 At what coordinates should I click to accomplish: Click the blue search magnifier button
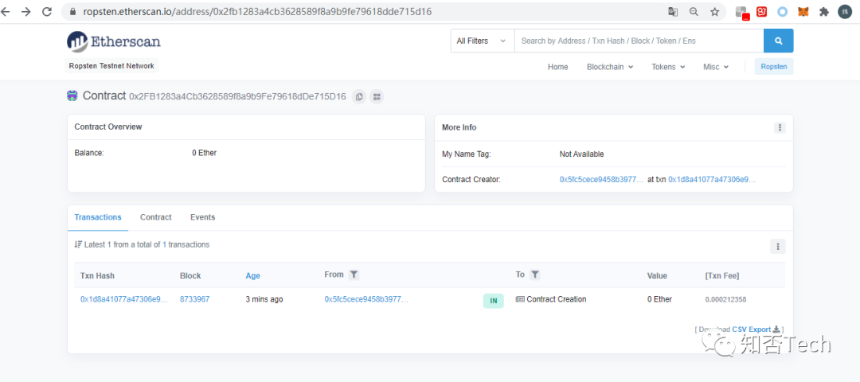(778, 41)
